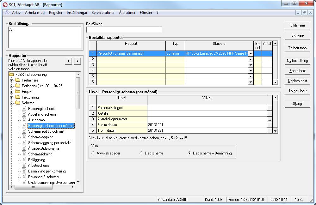This screenshot has width=316, height=205.
Task: Open the Skrivare dropdown in report row 1
Action: pos(251,53)
